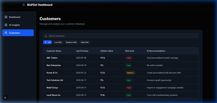
Task: Focus the Search customers input field
Action: (x=121, y=36)
